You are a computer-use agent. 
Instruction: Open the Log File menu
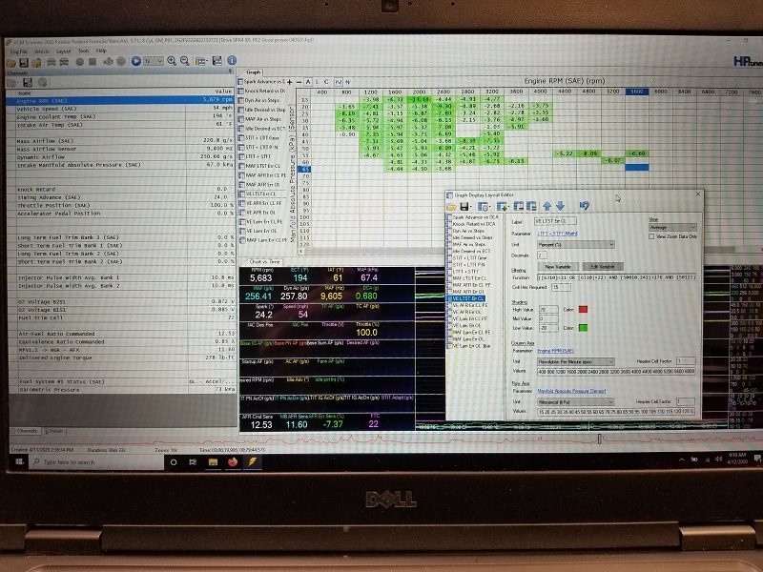(18, 51)
